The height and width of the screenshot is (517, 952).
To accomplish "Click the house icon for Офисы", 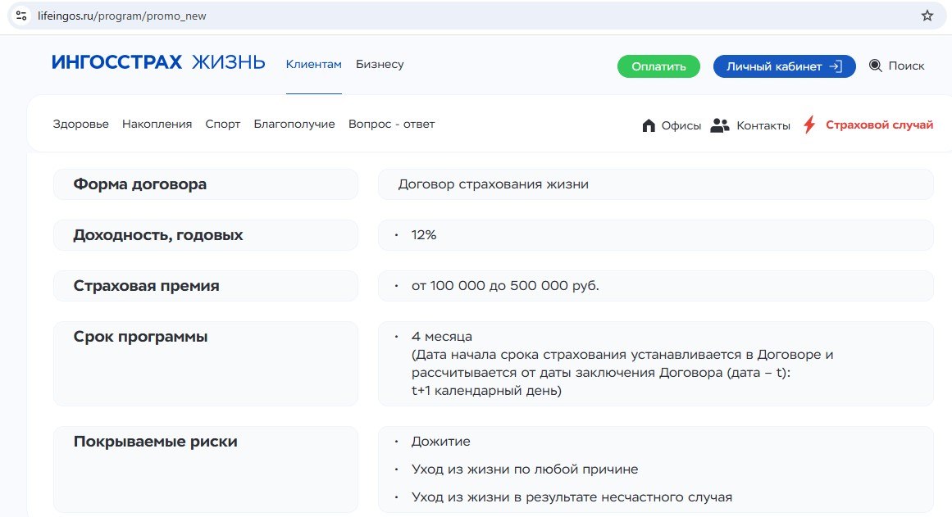I will (x=649, y=125).
